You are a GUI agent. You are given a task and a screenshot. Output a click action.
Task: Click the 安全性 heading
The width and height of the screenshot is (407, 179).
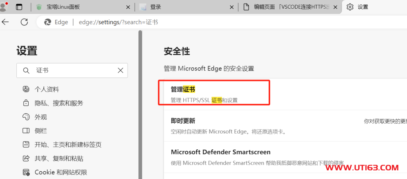click(x=177, y=51)
